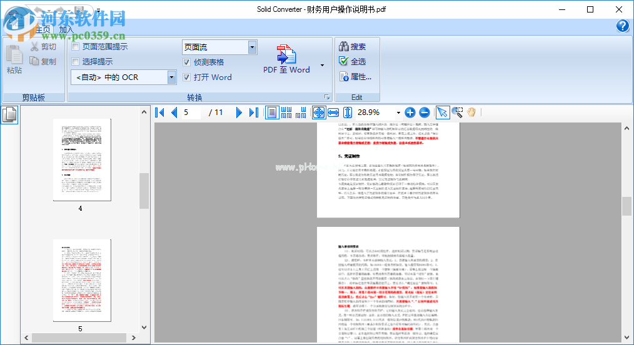Click fit height zoom icon
Viewport: 634px width, 345px height.
[x=348, y=112]
